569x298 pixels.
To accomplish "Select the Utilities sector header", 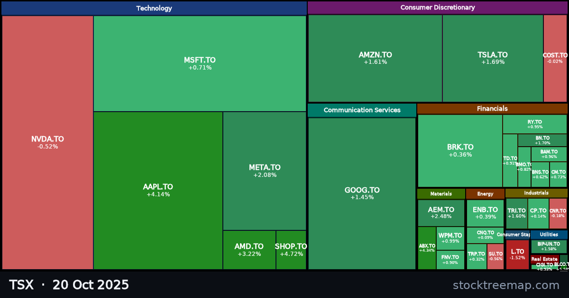I will pos(549,235).
